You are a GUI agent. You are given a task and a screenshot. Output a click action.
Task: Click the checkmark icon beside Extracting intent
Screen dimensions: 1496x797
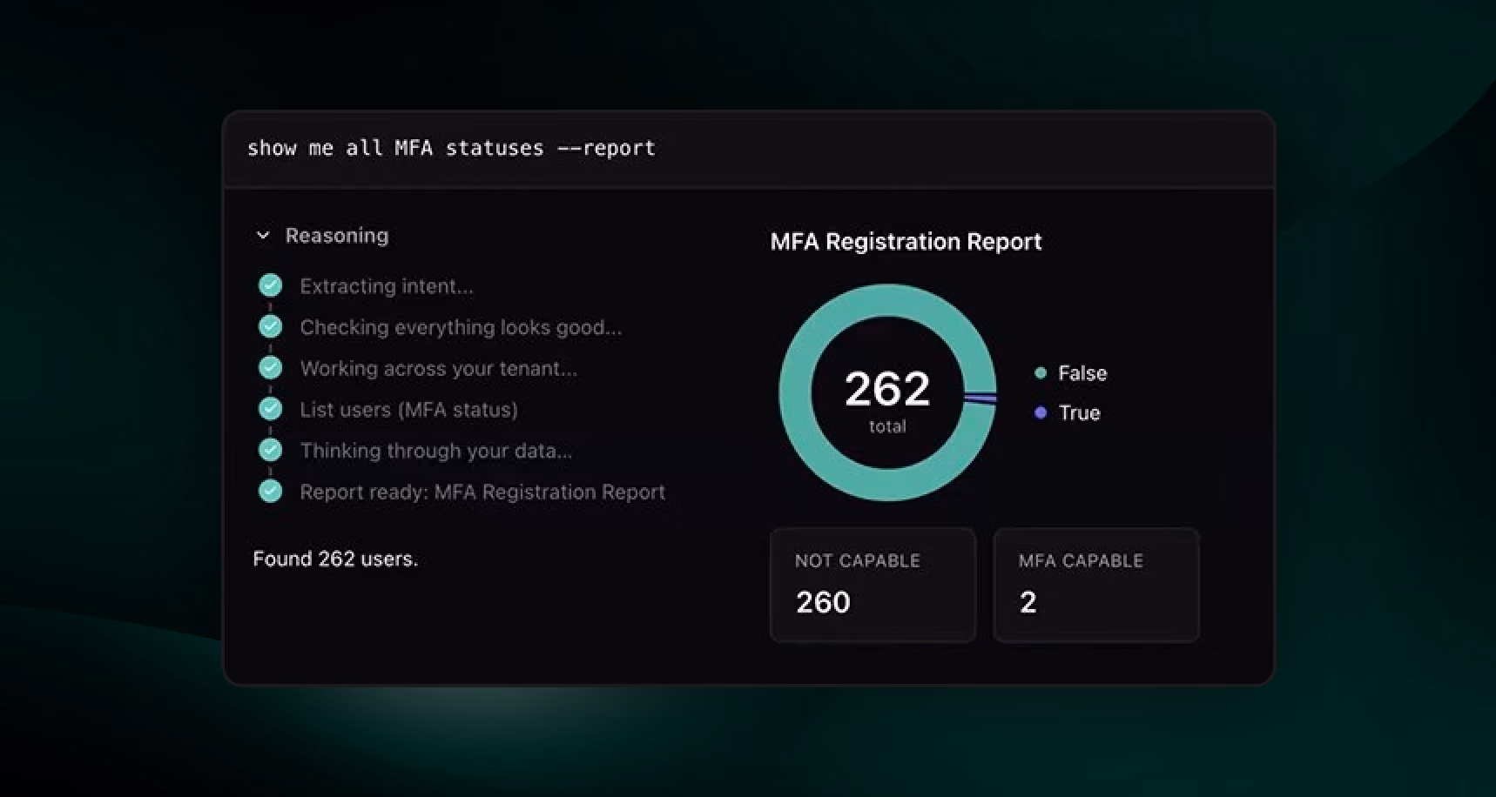[271, 285]
